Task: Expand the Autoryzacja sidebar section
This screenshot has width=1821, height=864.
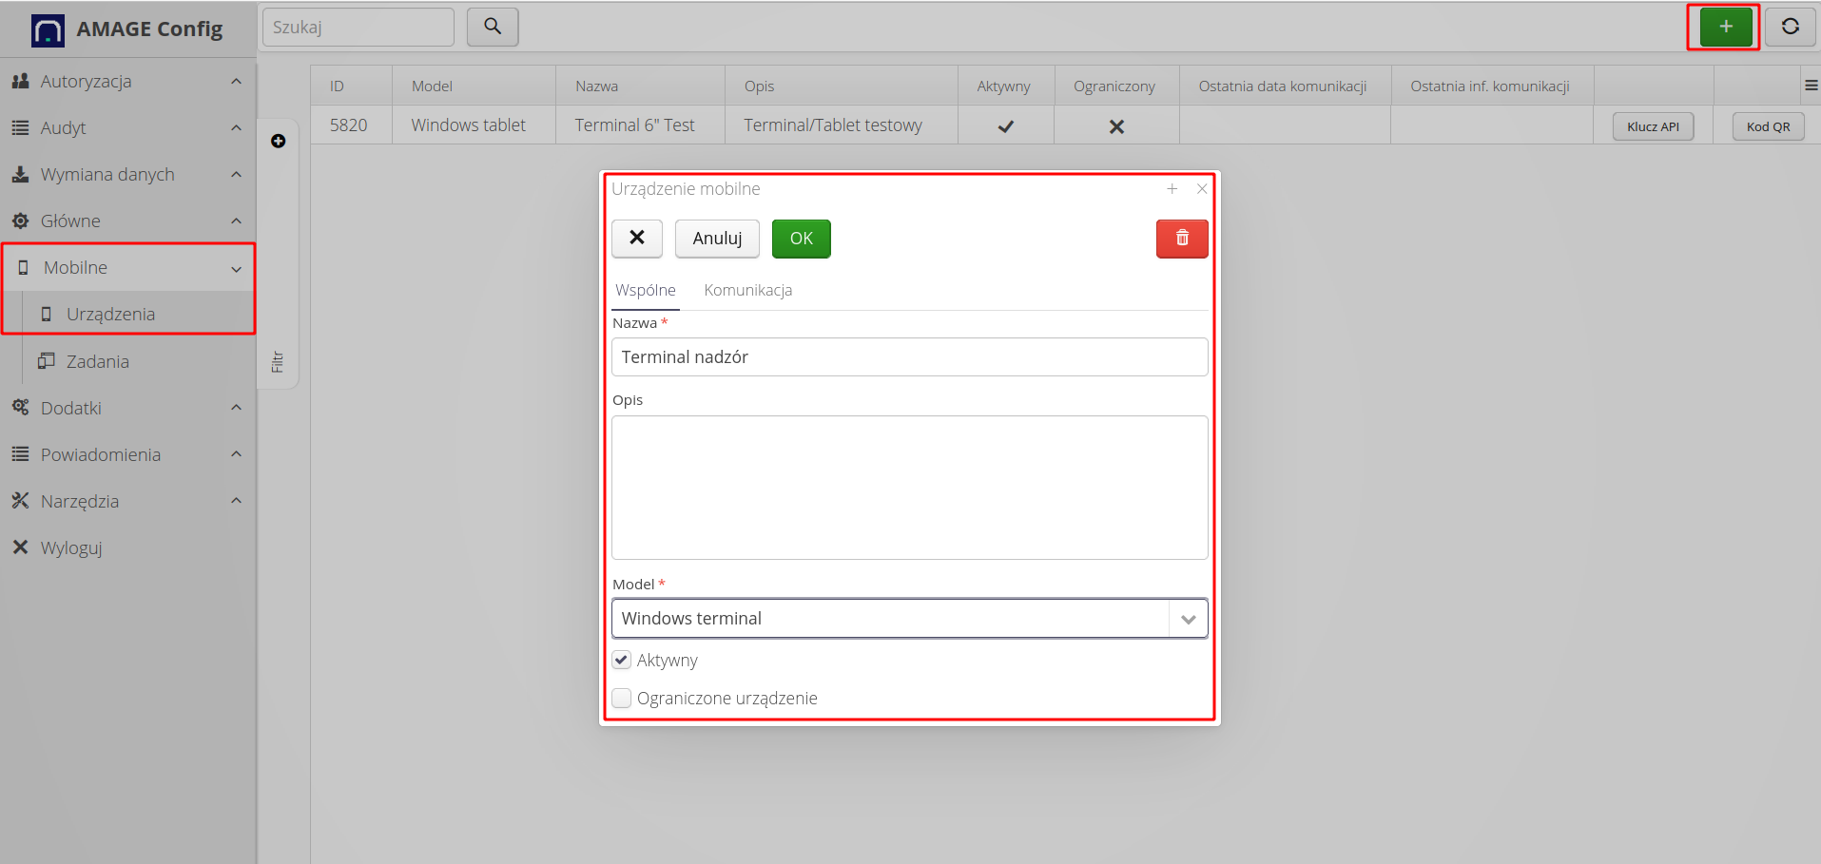Action: tap(127, 82)
